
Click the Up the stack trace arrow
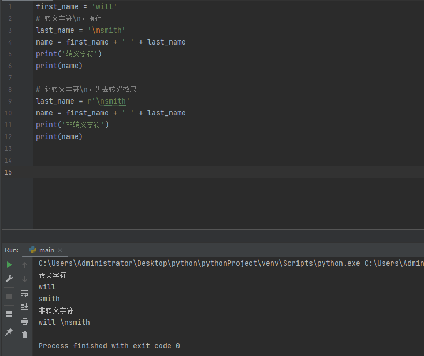[25, 265]
